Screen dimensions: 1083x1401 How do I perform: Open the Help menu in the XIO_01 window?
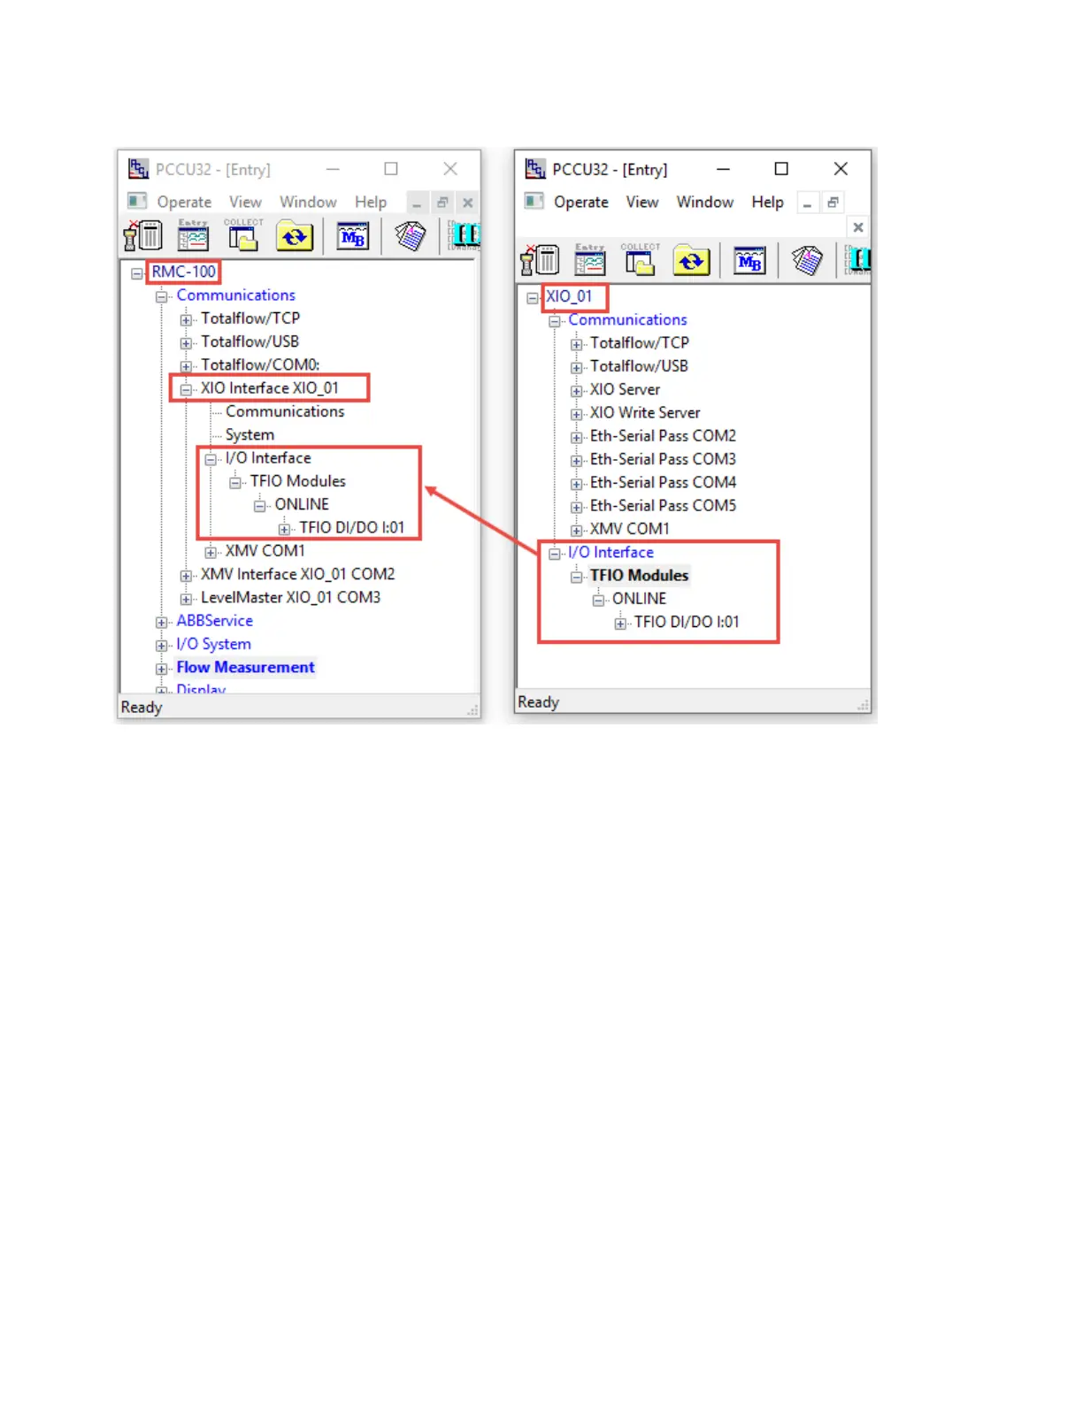(768, 202)
